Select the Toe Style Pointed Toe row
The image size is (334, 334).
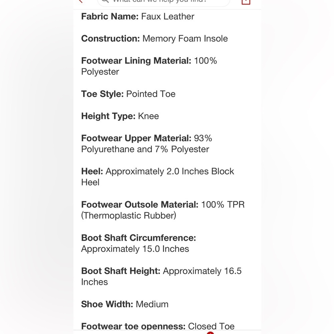[128, 94]
